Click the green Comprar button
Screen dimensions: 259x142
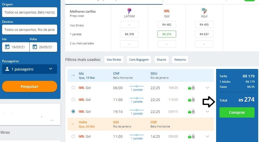click(x=237, y=112)
